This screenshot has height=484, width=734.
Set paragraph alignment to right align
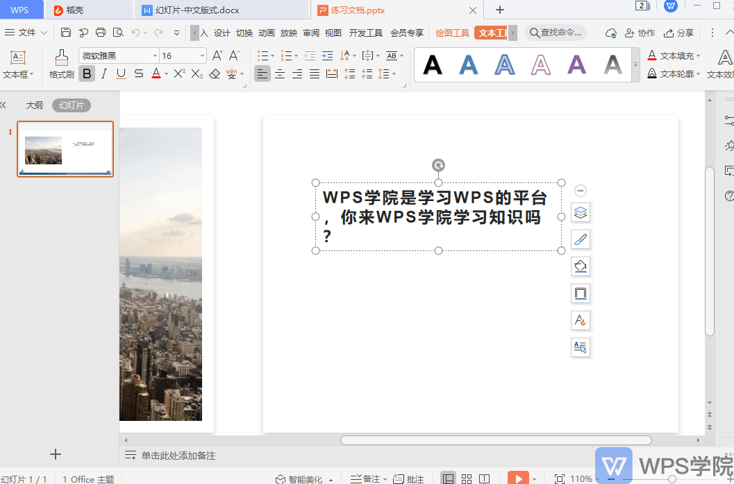[x=297, y=74]
